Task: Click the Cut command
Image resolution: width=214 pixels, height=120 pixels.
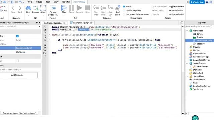Action: pyautogui.click(x=3, y=7)
